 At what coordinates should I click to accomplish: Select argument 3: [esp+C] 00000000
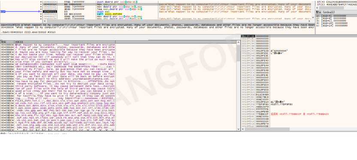pos(331,21)
